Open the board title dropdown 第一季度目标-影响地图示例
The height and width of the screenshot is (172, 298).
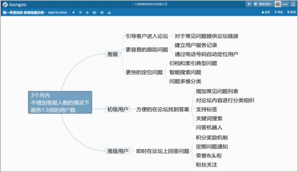[24, 12]
